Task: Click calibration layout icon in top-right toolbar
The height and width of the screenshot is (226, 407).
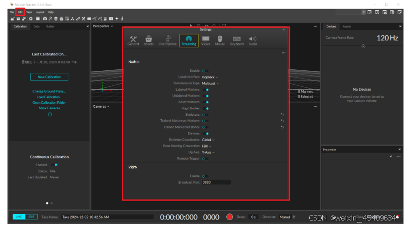Action: tap(370, 12)
